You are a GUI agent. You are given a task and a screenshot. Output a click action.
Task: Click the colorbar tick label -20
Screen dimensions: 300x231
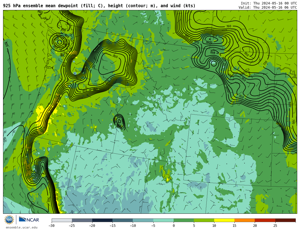tap(92, 226)
